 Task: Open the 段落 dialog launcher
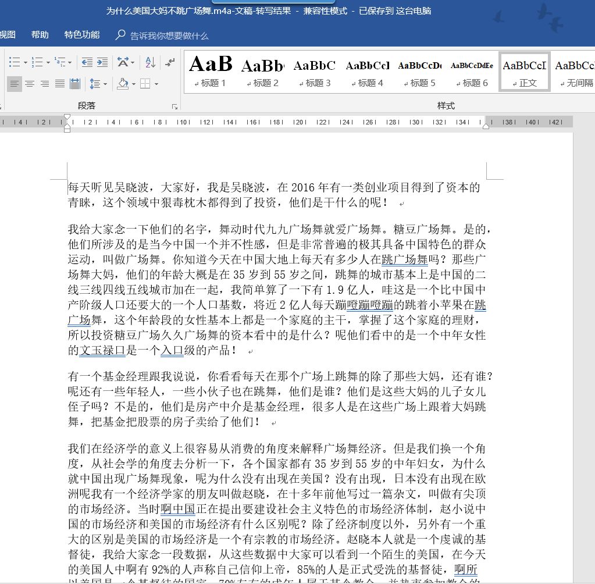[x=175, y=107]
